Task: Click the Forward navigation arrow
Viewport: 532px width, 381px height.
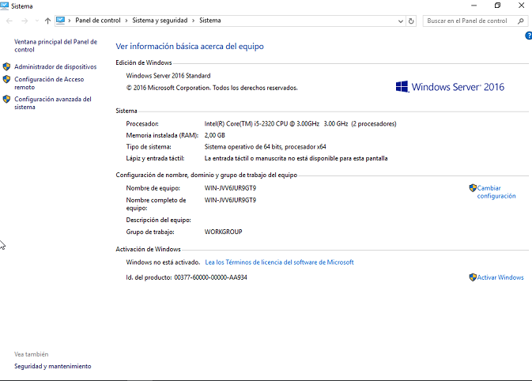Action: (x=25, y=21)
